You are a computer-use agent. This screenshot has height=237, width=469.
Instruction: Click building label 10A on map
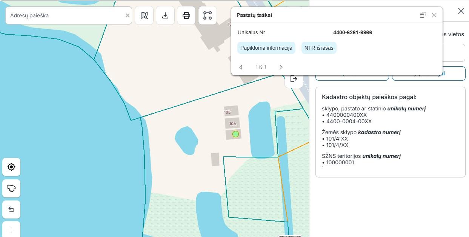(x=232, y=124)
